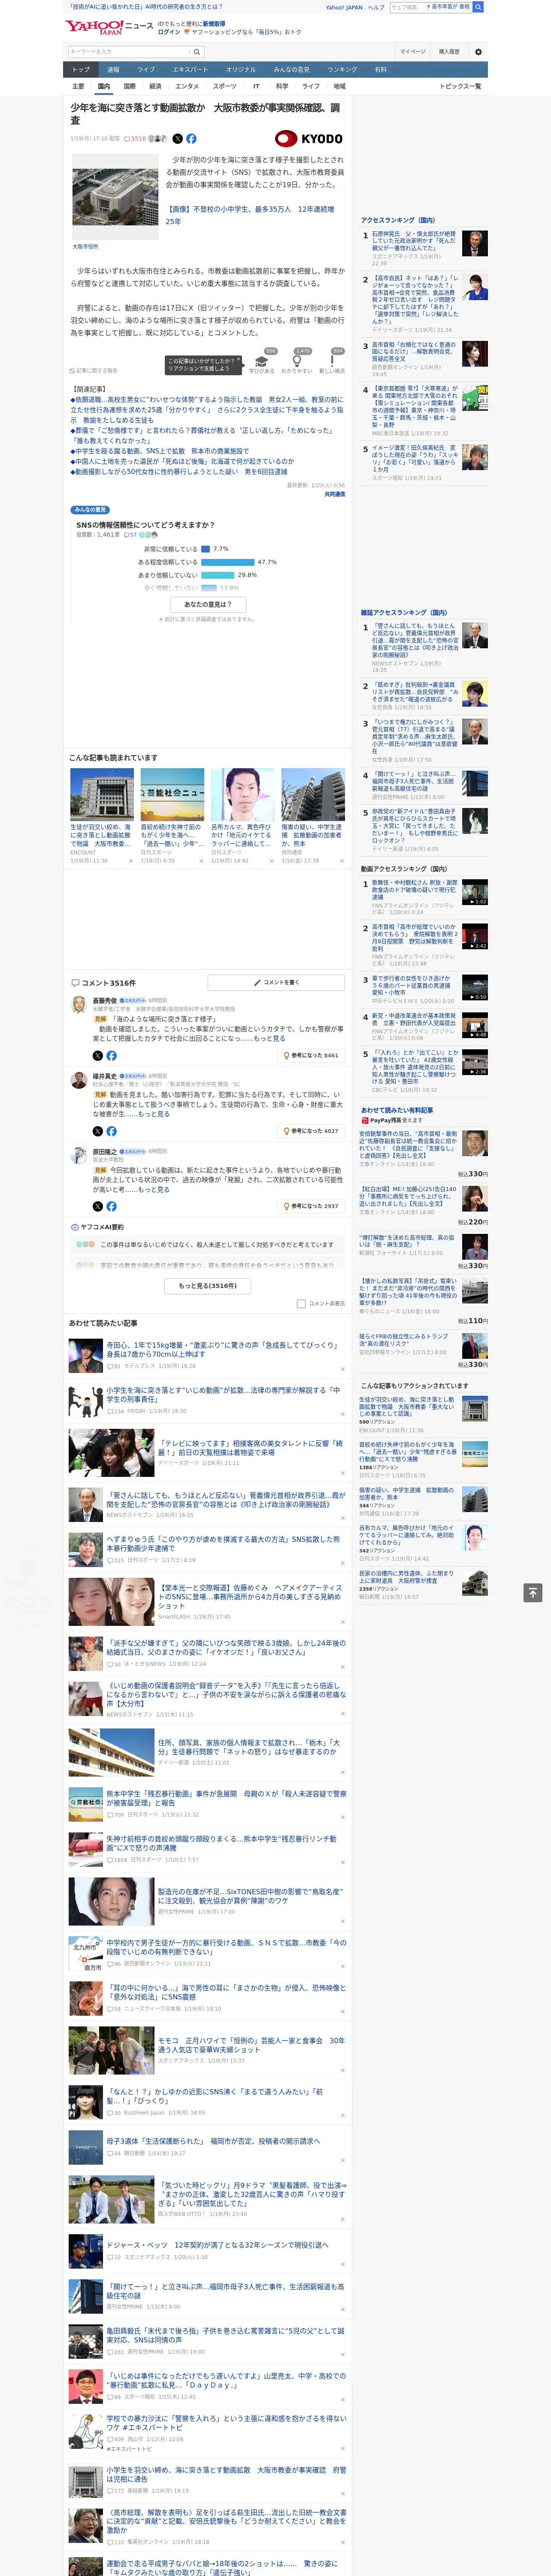Click the みんなの意見 badge
Viewport: 551px width, 2576px height.
pyautogui.click(x=90, y=510)
